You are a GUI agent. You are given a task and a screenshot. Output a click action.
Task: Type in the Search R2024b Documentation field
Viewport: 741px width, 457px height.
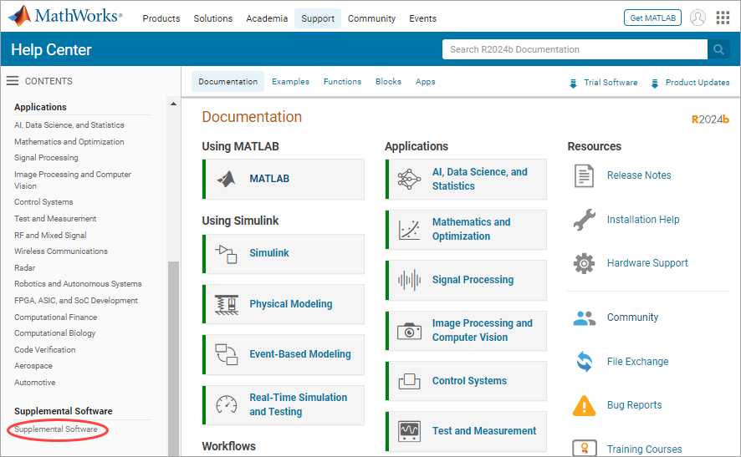point(575,49)
